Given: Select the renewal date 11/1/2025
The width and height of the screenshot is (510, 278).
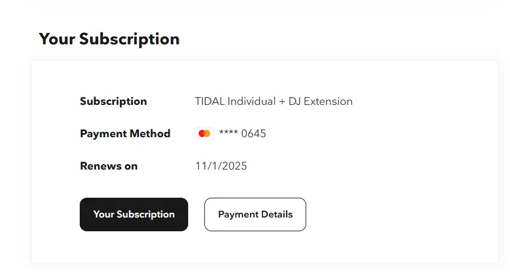Looking at the screenshot, I should [x=221, y=166].
